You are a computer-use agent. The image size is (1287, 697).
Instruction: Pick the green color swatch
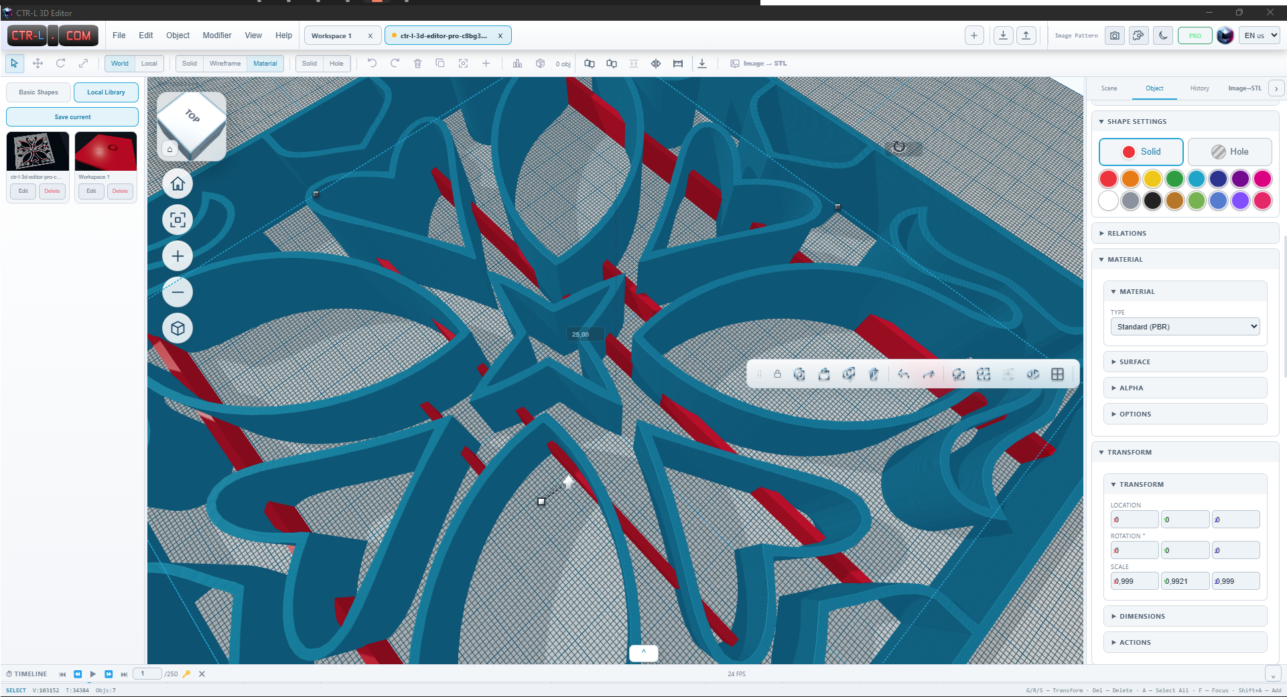tap(1174, 179)
